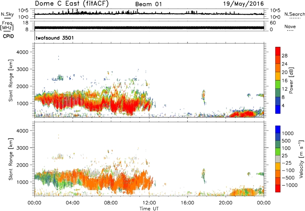This screenshot has width=305, height=211.
Task: Click the '16' label on Power color bar
Action: tap(284, 81)
